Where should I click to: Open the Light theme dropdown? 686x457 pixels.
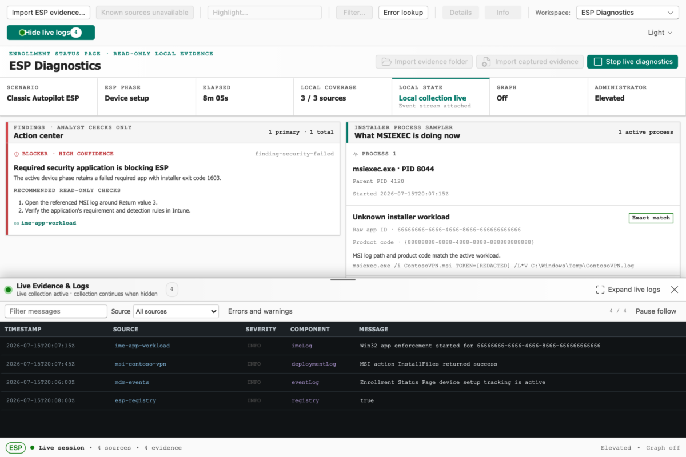(660, 33)
